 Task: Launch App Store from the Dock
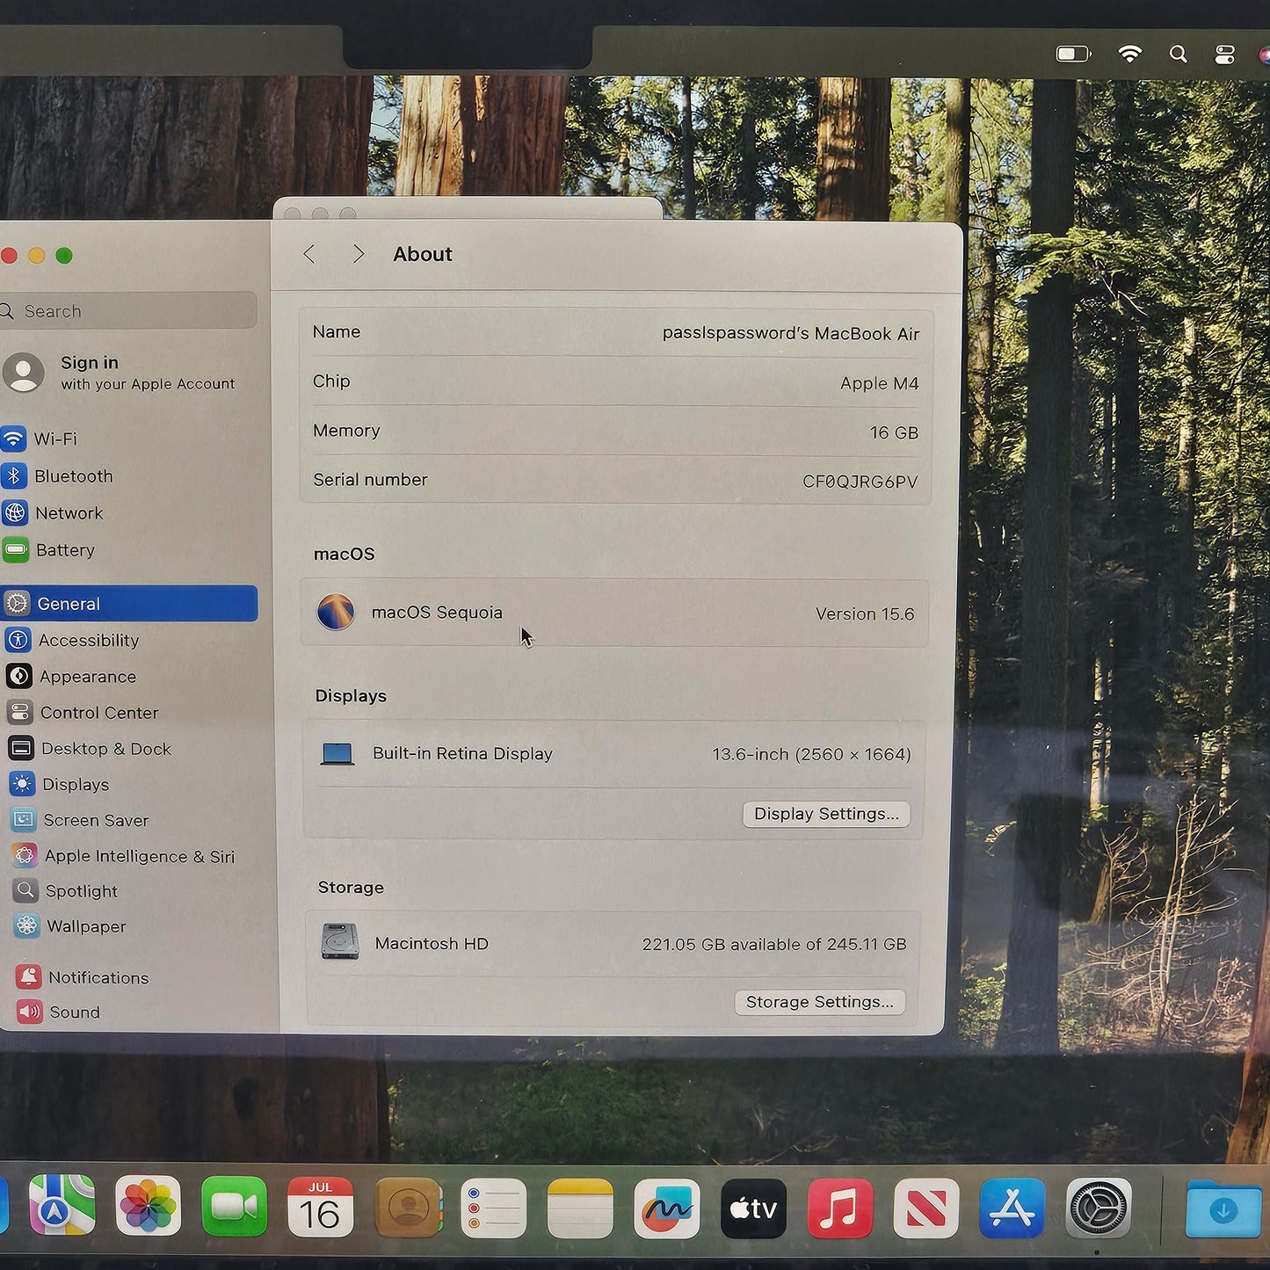(x=1012, y=1208)
